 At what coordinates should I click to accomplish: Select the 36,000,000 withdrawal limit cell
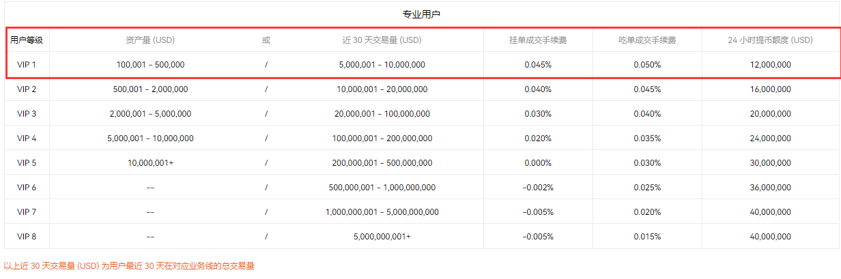click(x=770, y=188)
